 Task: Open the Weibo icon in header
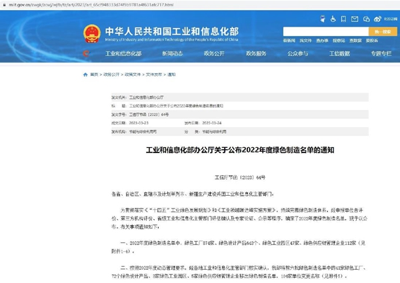(377, 19)
